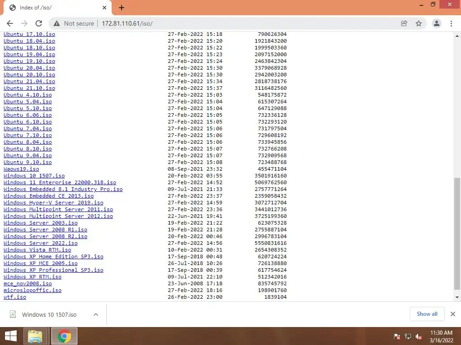Download Ubuntu_20.04.iso
The image size is (461, 345).
pyautogui.click(x=29, y=68)
